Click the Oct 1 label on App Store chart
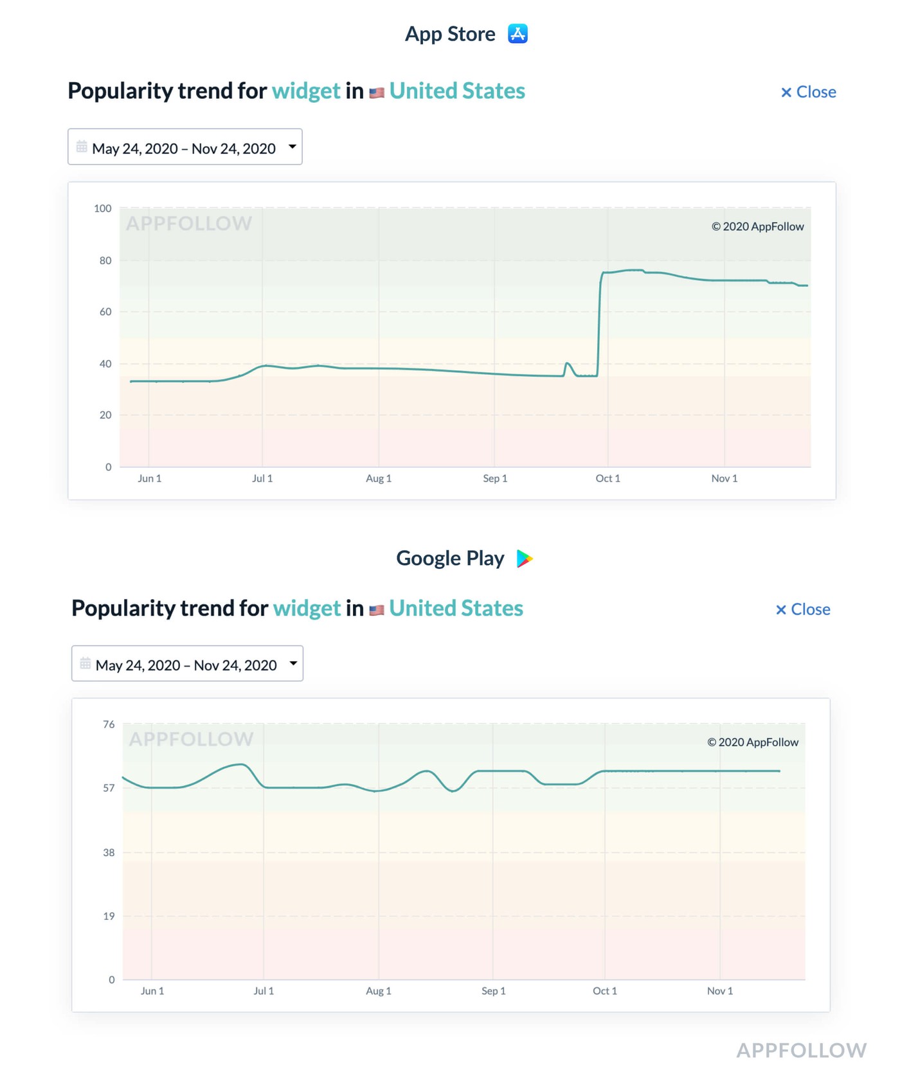Screen dimensions: 900x1074 (607, 478)
